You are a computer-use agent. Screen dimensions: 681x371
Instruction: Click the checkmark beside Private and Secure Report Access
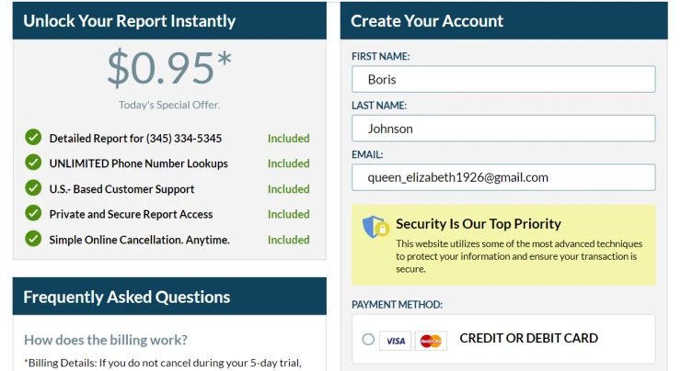[x=33, y=213]
